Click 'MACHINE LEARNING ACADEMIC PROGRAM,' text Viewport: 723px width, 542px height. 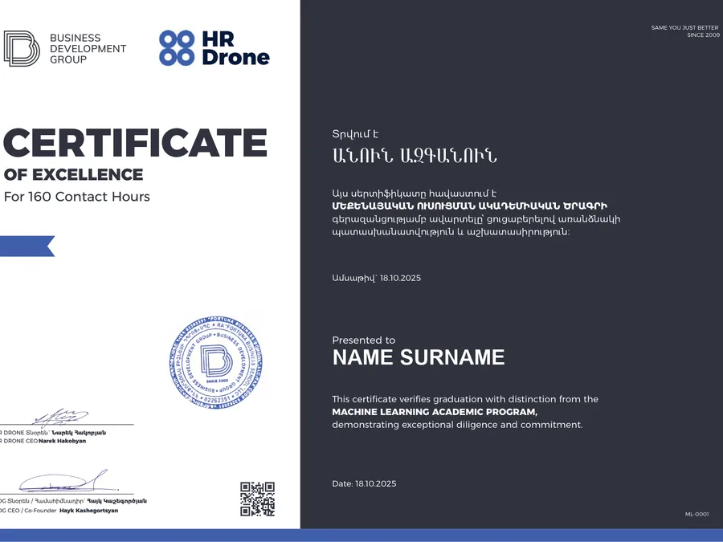click(x=435, y=412)
